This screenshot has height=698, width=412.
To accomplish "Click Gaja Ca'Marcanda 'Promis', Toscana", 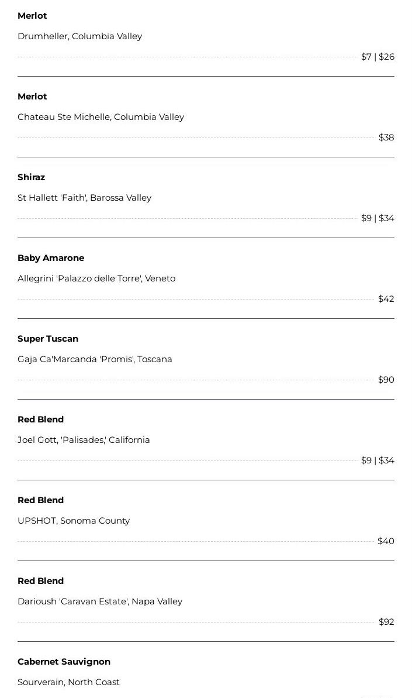I will [95, 359].
